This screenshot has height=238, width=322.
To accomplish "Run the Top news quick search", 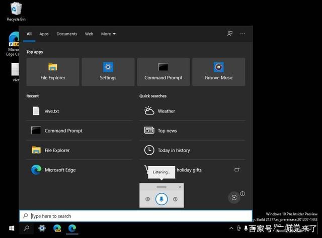I will (192, 131).
